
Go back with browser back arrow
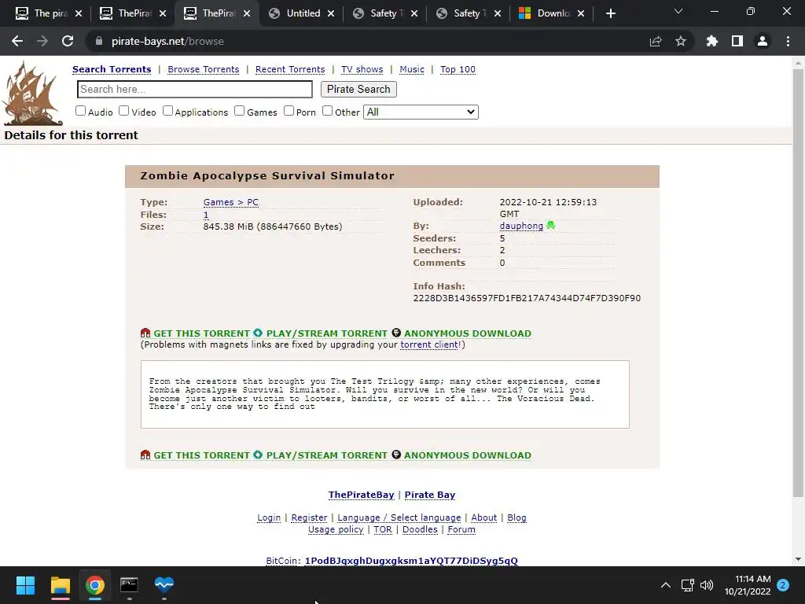click(17, 41)
